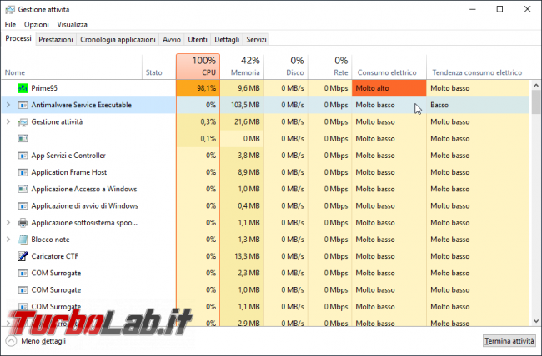The width and height of the screenshot is (542, 356).
Task: Click the 103,5 MB memory value
Action: pos(245,105)
